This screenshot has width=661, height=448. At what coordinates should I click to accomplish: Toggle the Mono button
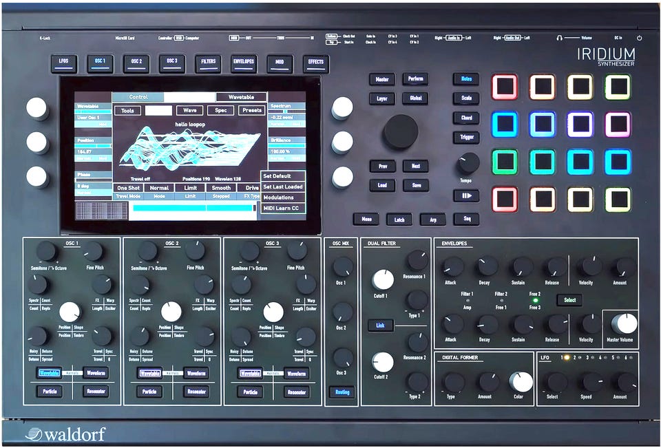(366, 219)
